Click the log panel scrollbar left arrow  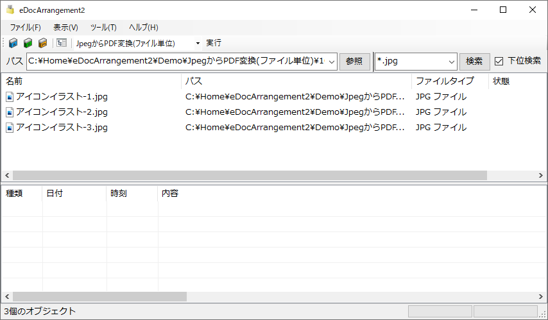7,297
